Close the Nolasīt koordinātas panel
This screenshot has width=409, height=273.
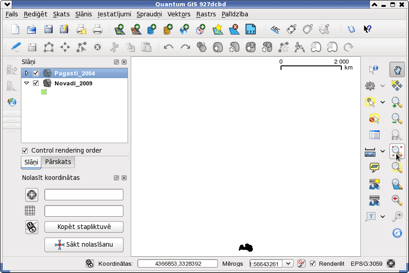(x=124, y=178)
